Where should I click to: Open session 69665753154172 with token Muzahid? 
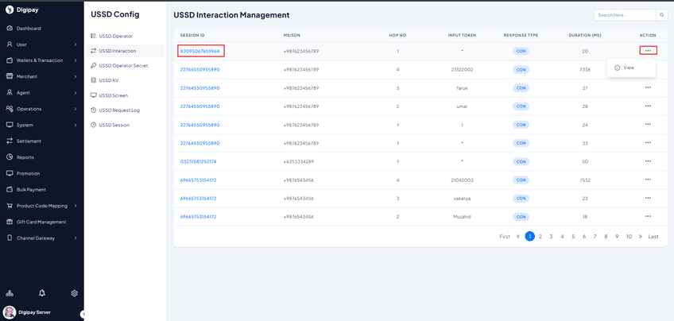(198, 217)
